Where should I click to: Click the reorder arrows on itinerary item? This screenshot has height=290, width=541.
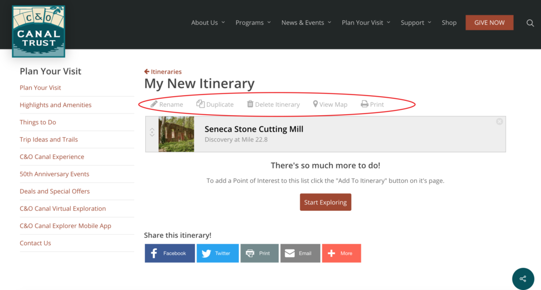click(x=152, y=133)
